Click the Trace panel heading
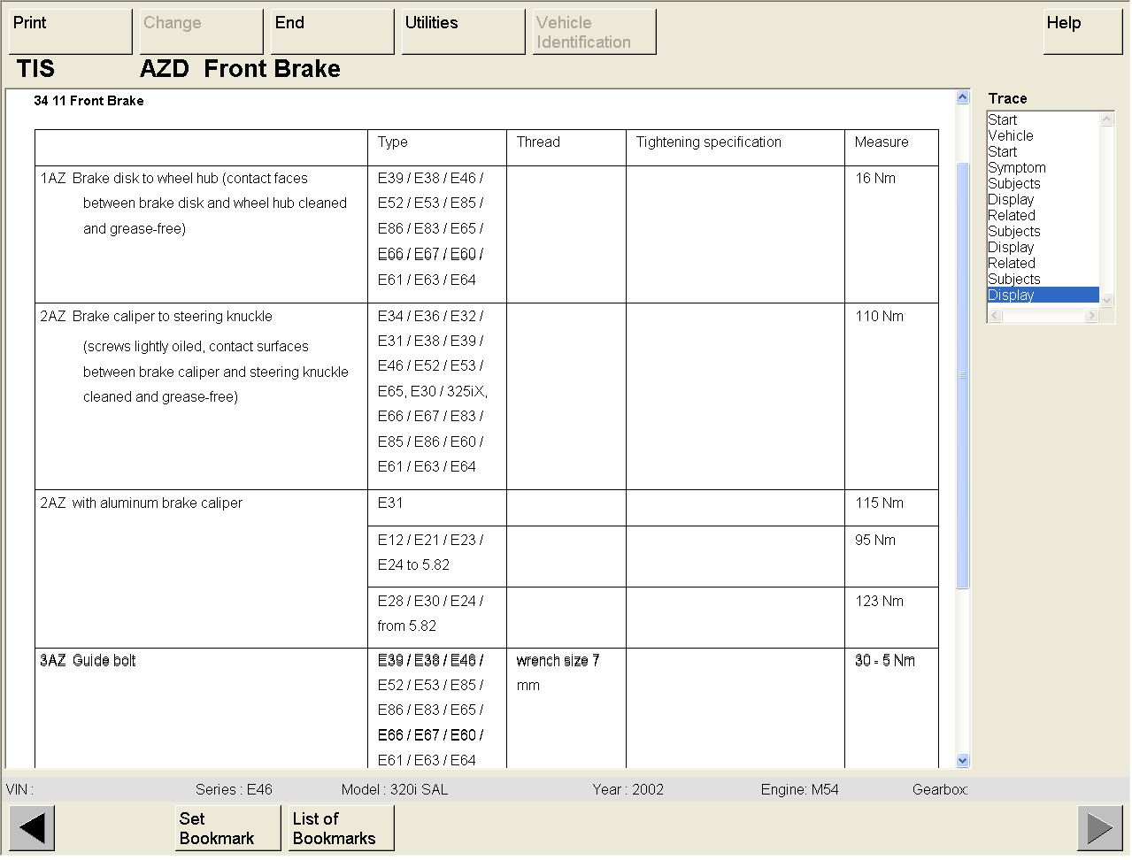 coord(1007,99)
